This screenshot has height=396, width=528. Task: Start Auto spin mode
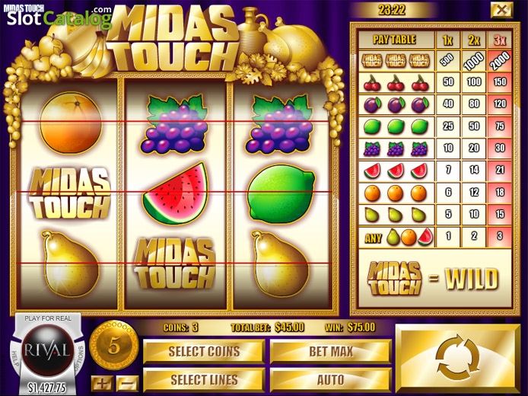click(331, 380)
